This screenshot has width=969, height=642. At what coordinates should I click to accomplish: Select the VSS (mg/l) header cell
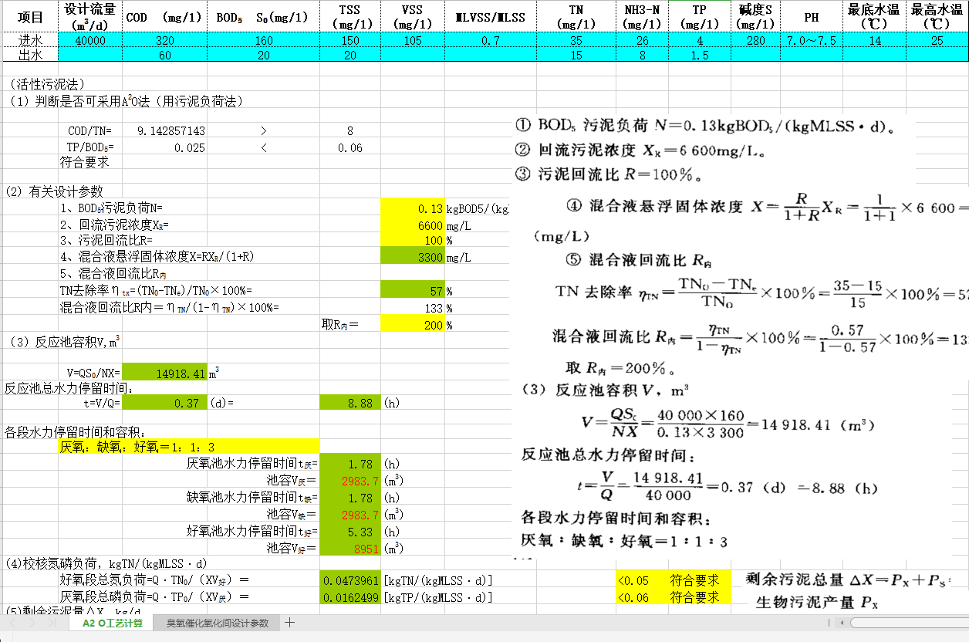(413, 17)
